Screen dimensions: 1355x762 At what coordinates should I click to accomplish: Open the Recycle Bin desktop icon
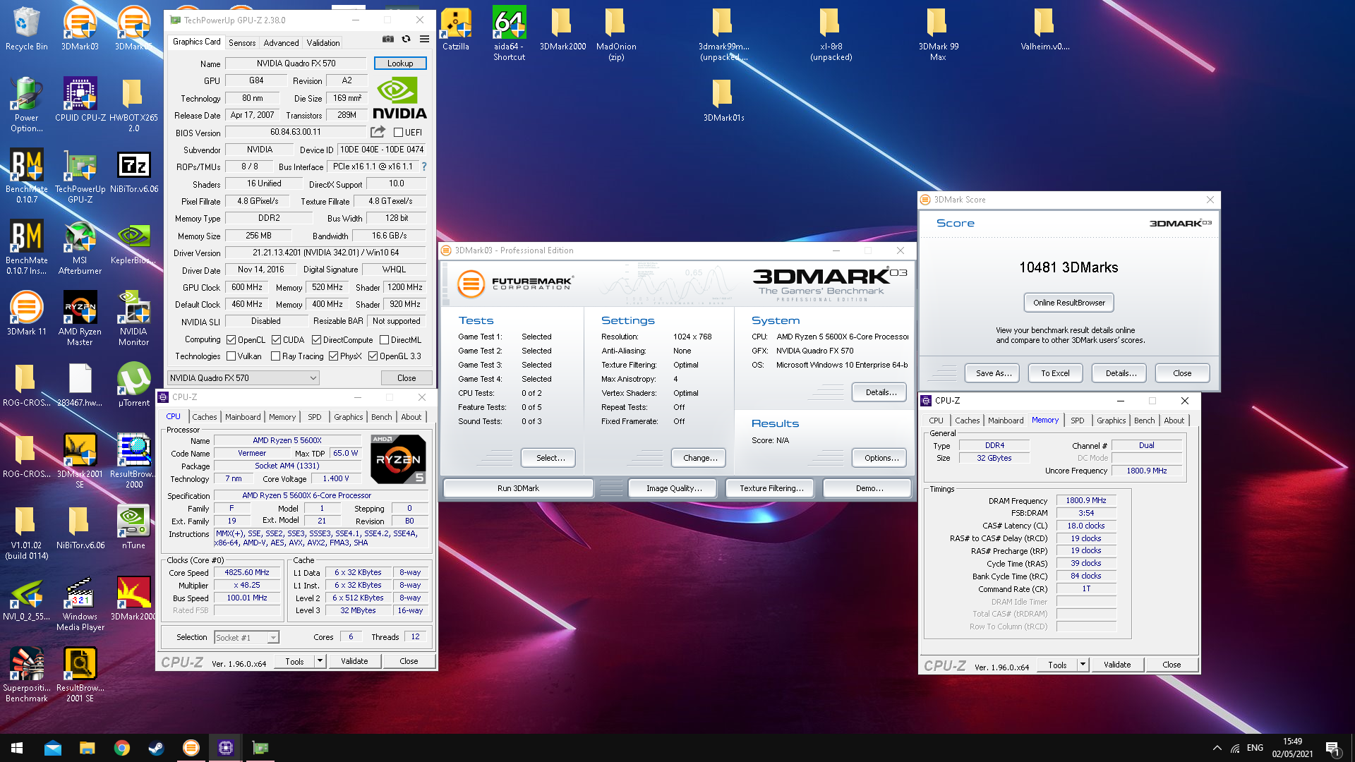(x=26, y=28)
